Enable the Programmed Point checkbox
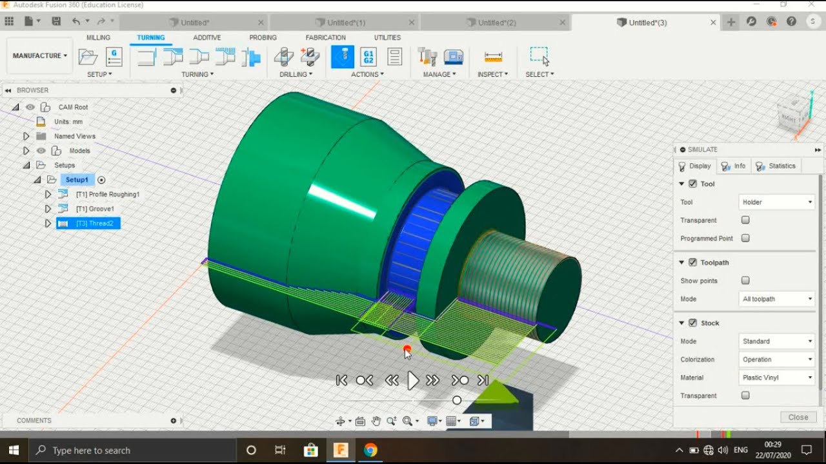 point(746,238)
